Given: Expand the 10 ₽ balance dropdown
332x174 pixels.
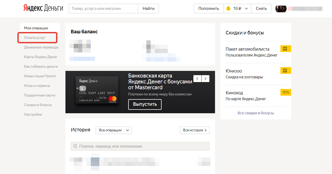Looking at the screenshot, I should click(x=246, y=9).
